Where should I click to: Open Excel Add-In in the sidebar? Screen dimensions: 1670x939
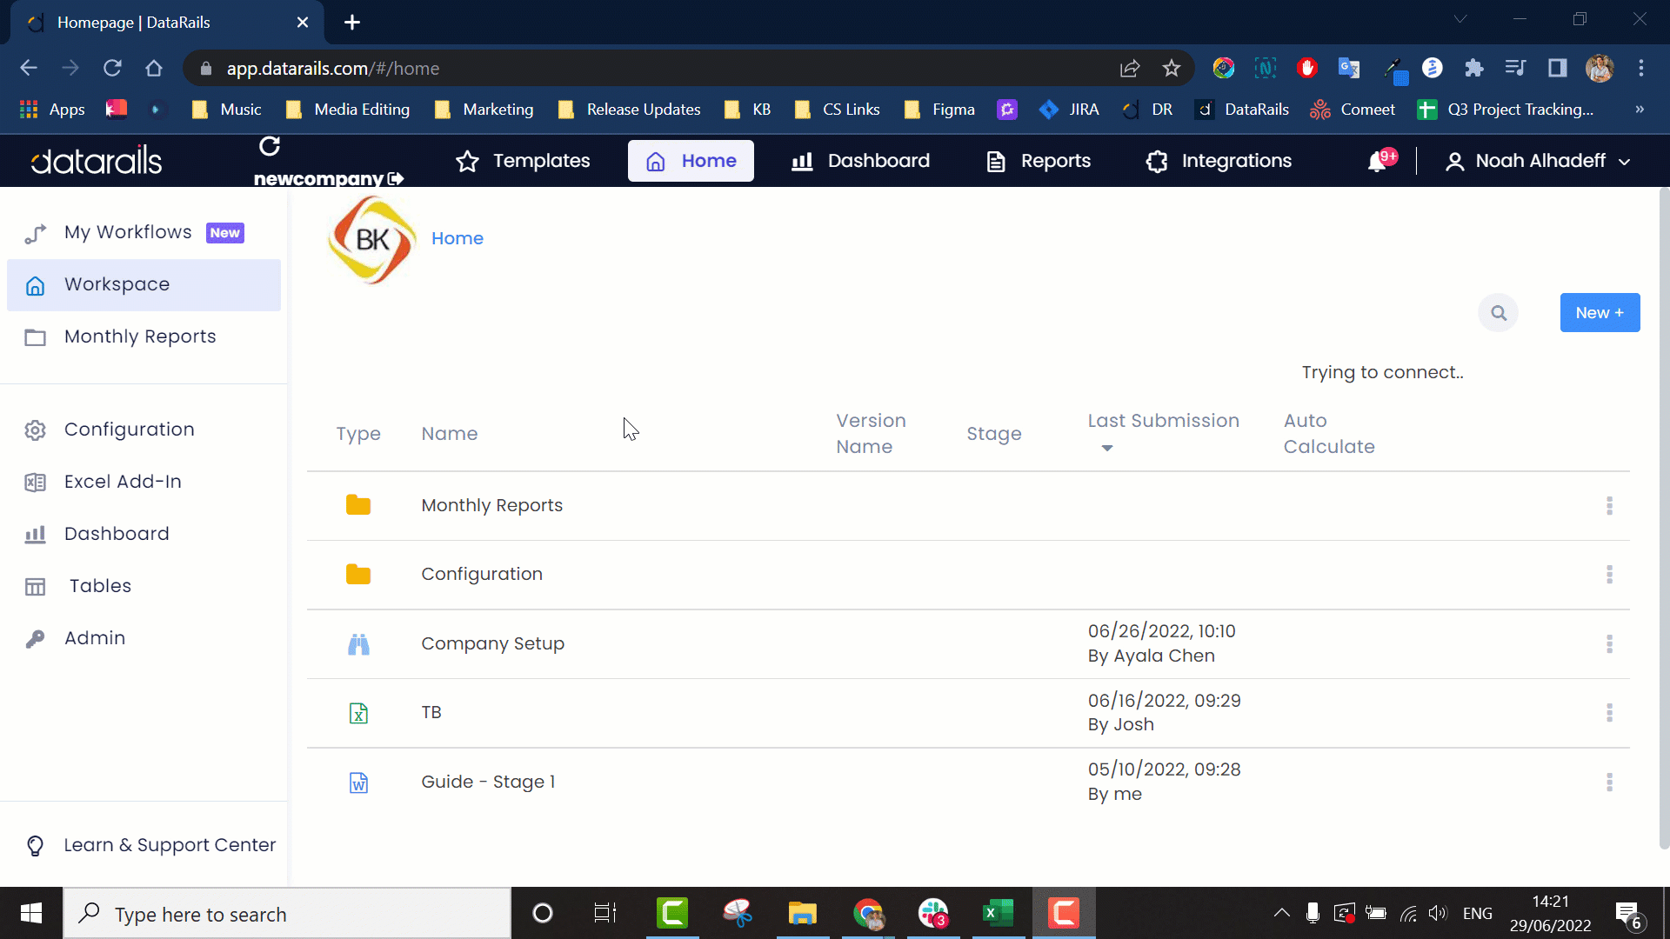point(144,482)
